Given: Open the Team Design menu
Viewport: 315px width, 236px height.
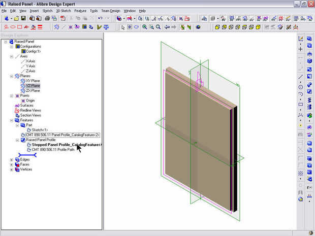Looking at the screenshot, I should [112, 11].
